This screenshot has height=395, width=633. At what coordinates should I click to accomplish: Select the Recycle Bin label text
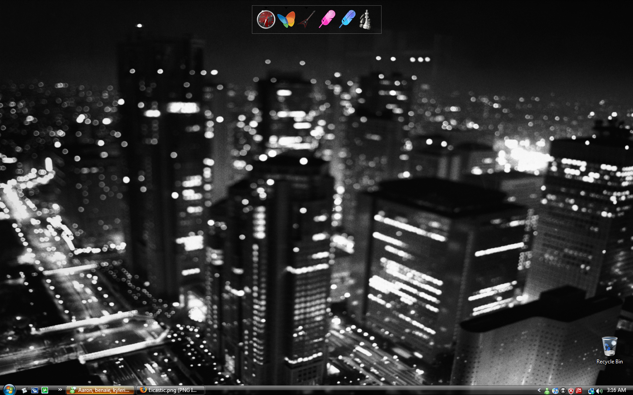(x=609, y=362)
